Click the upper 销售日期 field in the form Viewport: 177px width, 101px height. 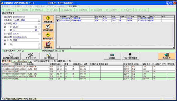[26, 37]
